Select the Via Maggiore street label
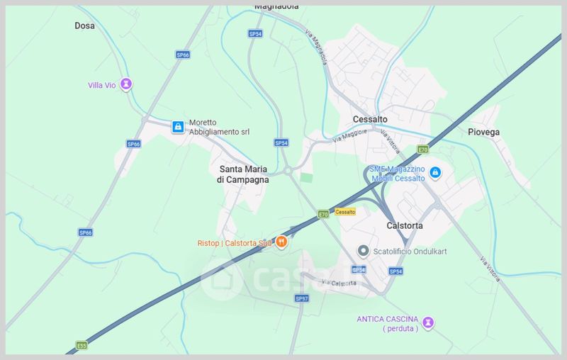Viewport: 567px width, 360px height. pyautogui.click(x=349, y=135)
